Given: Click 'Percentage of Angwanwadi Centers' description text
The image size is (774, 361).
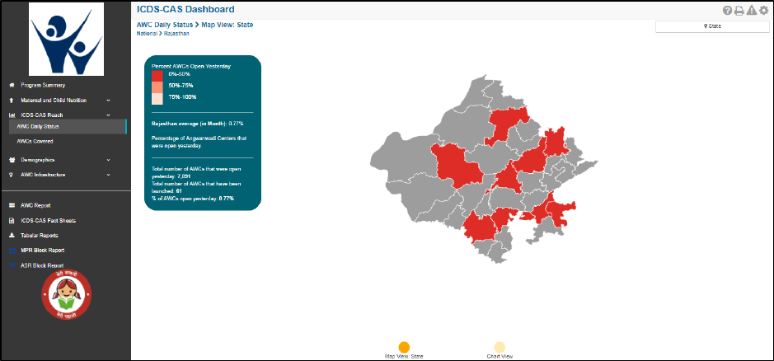Looking at the screenshot, I should click(x=199, y=143).
